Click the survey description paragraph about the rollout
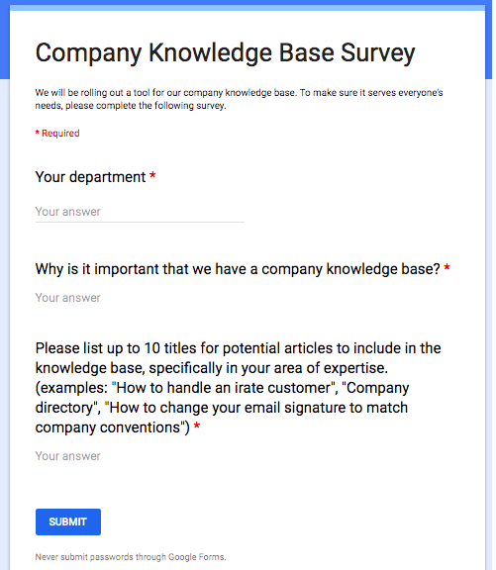 pos(239,99)
